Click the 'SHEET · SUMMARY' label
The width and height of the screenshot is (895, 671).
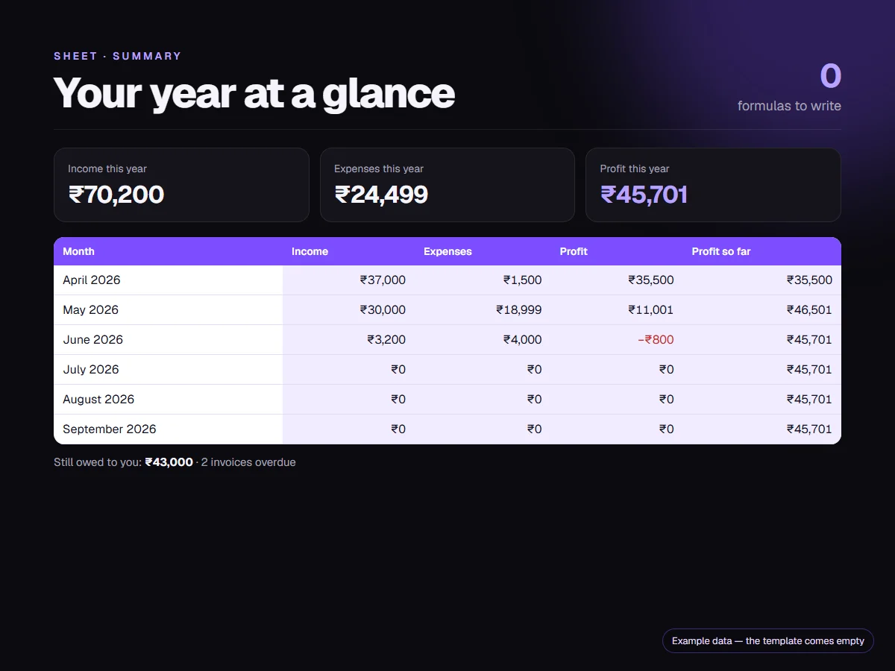[118, 56]
